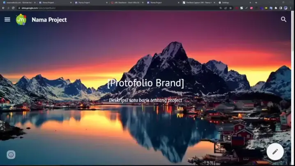Click the Deskripsi satu baris subtitle text
Viewport: 295px width, 166px height.
(145, 100)
